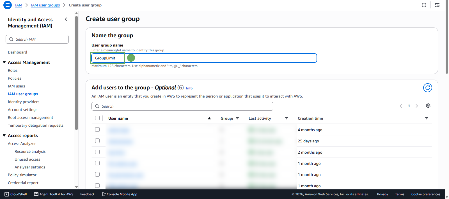Collapse the IAM sidebar with chevron

coord(66,19)
